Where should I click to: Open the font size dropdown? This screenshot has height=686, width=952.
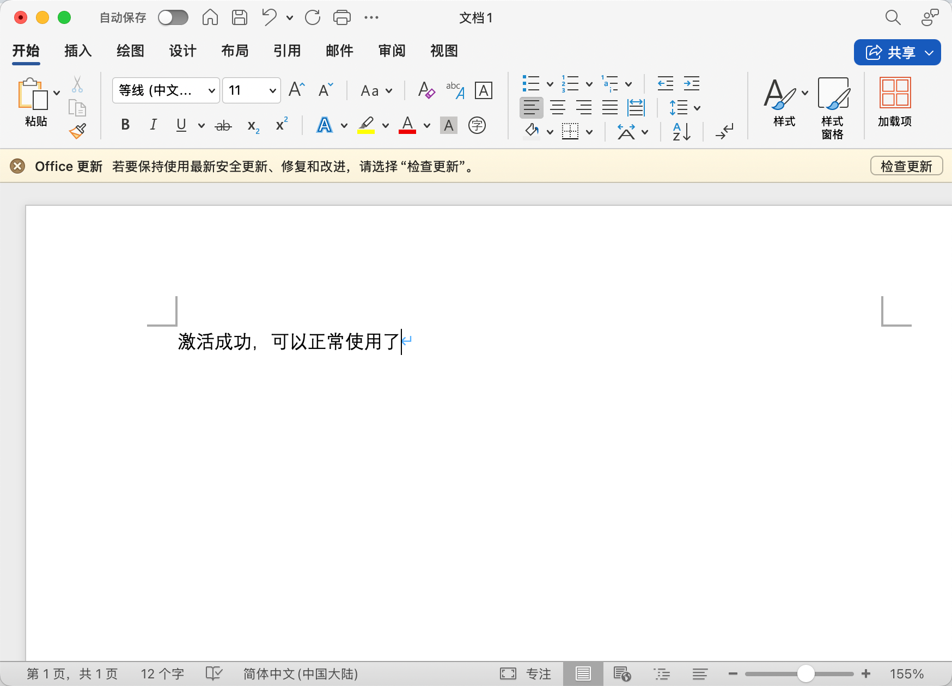pos(272,90)
